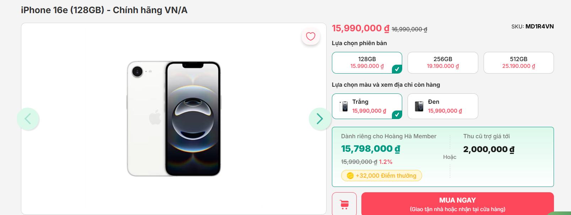Viewport: 571px width, 215px height.
Task: Select the 512GB storage version
Action: point(518,63)
